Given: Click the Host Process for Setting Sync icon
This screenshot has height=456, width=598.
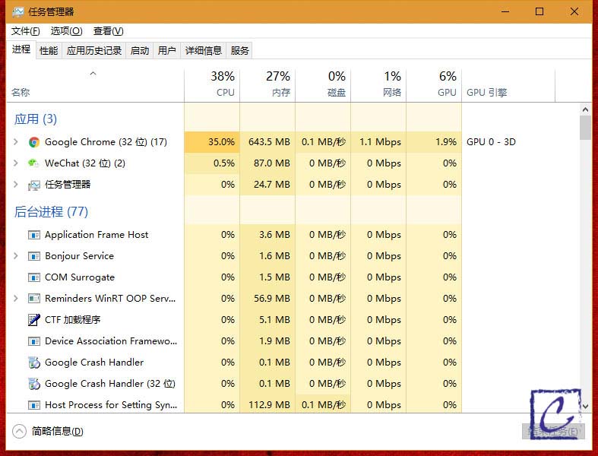Looking at the screenshot, I should tap(34, 405).
